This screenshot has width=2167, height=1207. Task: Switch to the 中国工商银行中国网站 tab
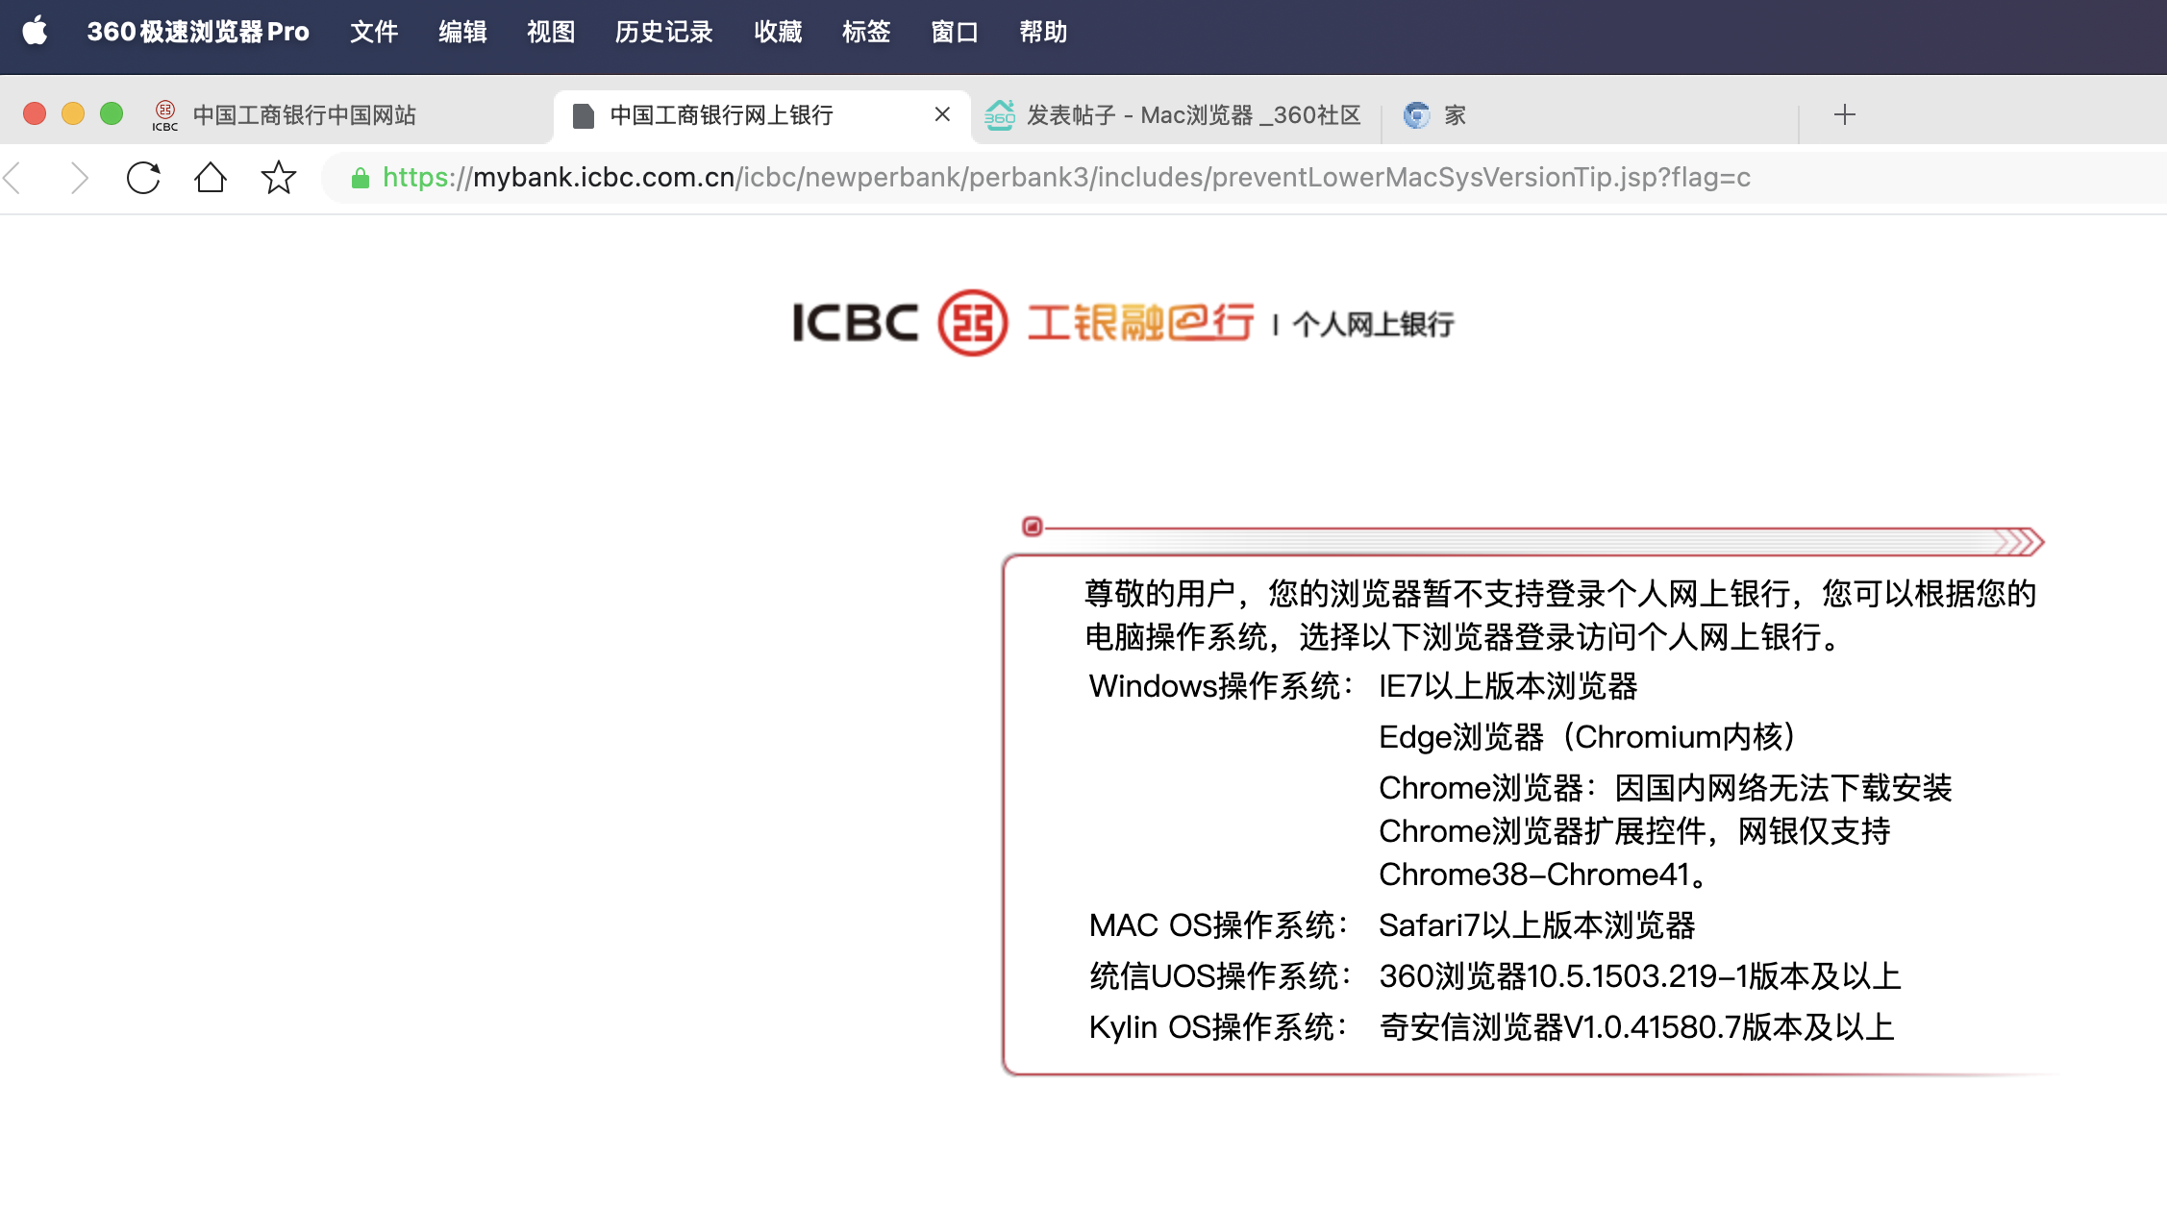click(x=346, y=115)
